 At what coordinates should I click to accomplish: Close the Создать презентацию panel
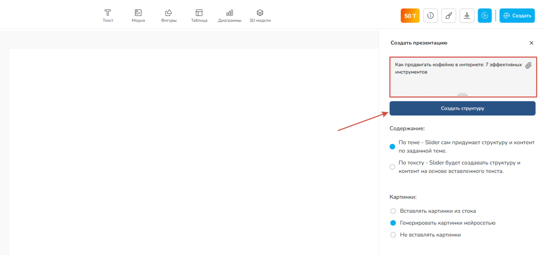[x=531, y=43]
